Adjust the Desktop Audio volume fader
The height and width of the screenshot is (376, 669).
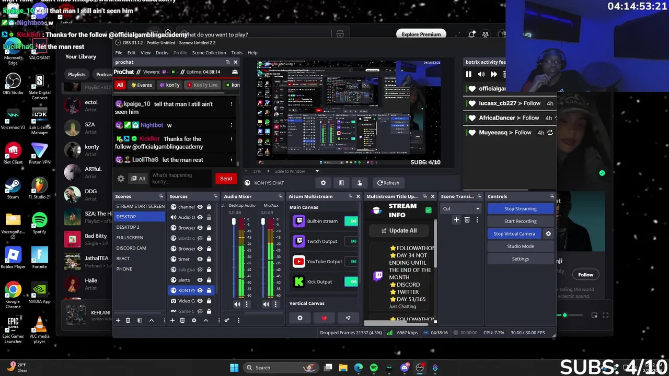tap(234, 221)
